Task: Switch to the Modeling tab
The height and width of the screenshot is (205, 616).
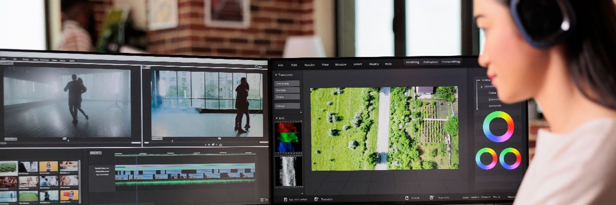Action: pos(412,62)
